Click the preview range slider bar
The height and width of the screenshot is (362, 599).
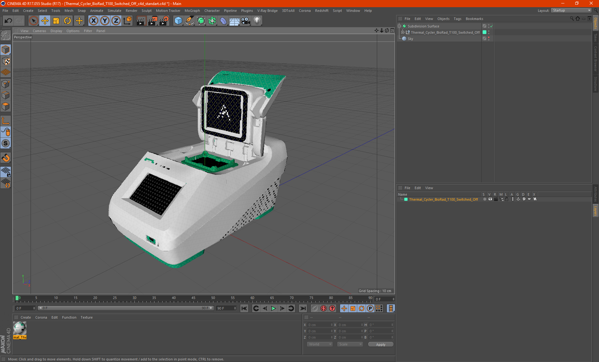pos(126,308)
